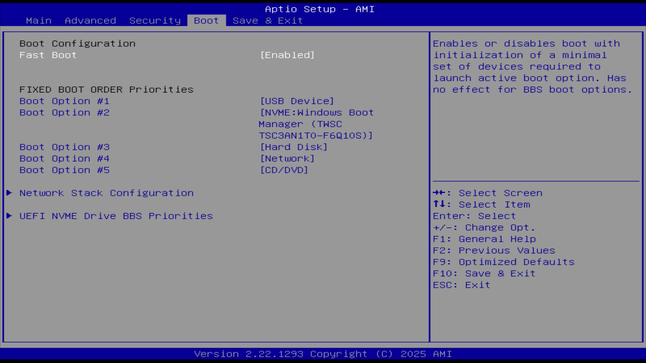The width and height of the screenshot is (646, 363).
Task: Click the F10: Save & Exit hint
Action: pyautogui.click(x=484, y=274)
